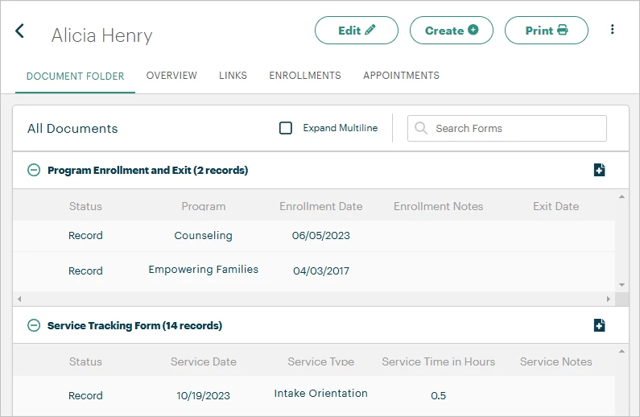The height and width of the screenshot is (417, 640).
Task: Open the Links tab
Action: pyautogui.click(x=233, y=76)
